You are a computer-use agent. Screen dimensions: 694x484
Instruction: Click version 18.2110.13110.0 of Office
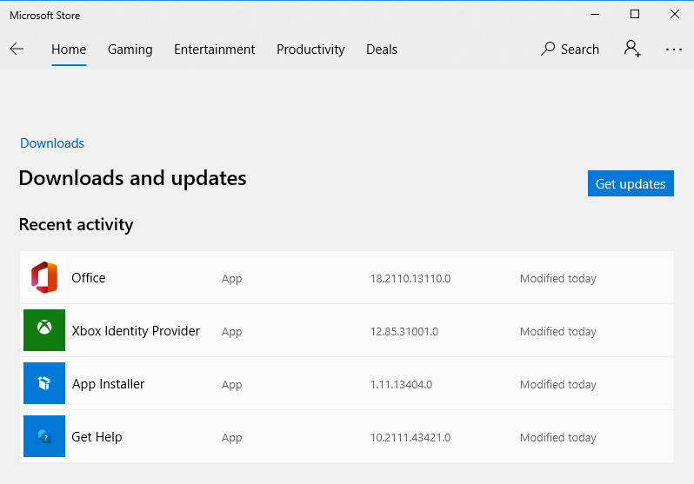click(x=410, y=279)
